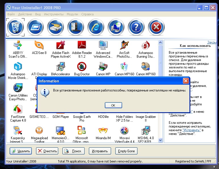Select the Image Grabber II label

point(146,118)
